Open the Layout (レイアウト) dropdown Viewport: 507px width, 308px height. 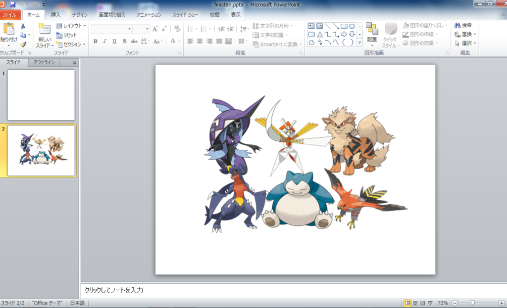pyautogui.click(x=71, y=26)
